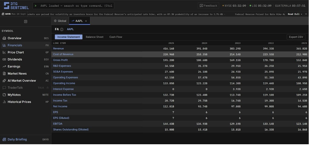Click the GUATEMALA local time clock

[290, 6]
